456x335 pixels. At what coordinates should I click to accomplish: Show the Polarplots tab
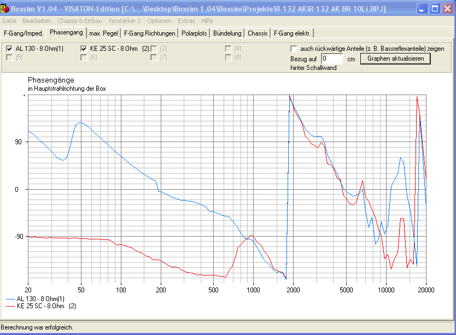pyautogui.click(x=194, y=33)
